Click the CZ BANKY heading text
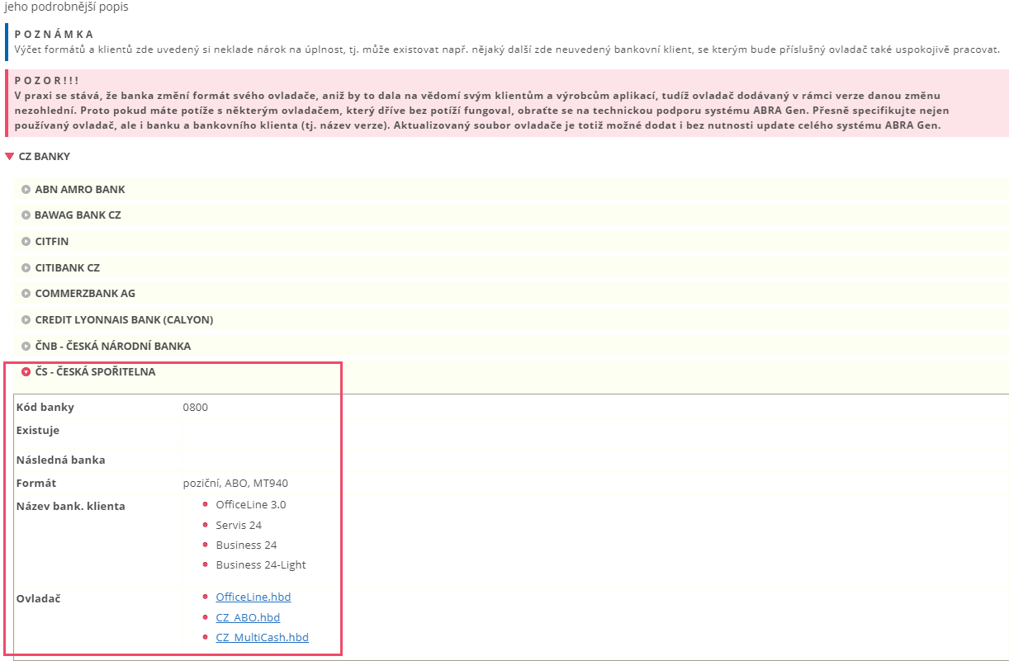1009x661 pixels. click(45, 156)
